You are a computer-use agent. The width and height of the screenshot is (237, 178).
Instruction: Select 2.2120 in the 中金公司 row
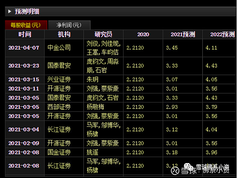pyautogui.click(x=135, y=48)
